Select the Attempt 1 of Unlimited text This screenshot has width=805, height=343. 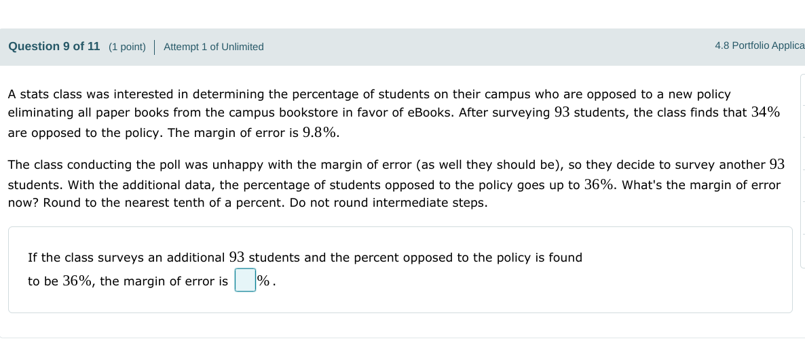click(x=214, y=47)
